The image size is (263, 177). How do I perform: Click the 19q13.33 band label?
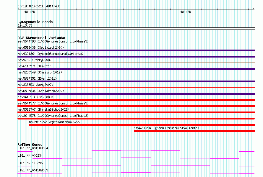[25, 25]
